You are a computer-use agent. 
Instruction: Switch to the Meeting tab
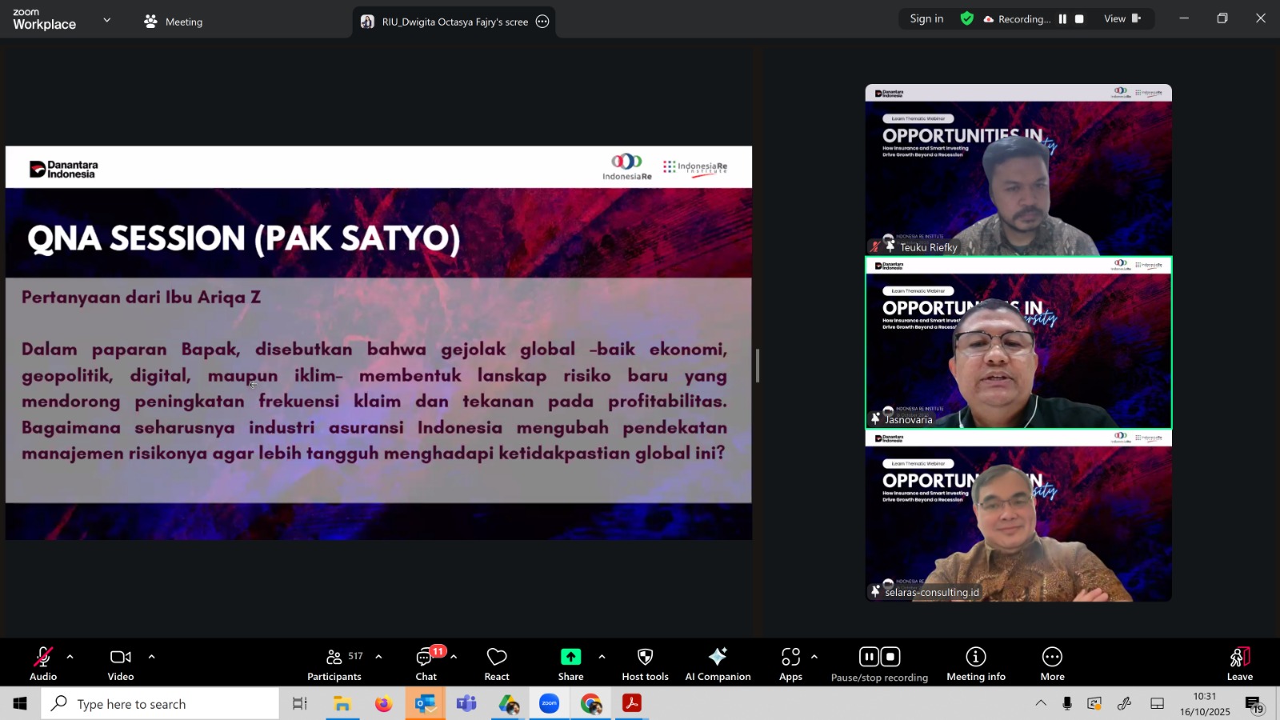[174, 22]
